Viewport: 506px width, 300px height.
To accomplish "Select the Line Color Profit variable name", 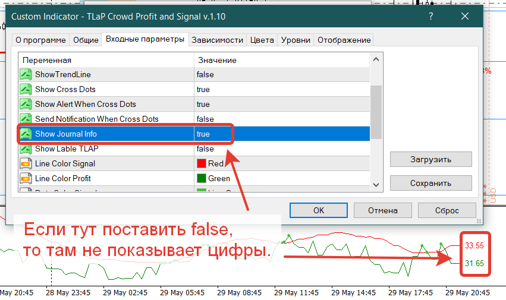I will 63,178.
